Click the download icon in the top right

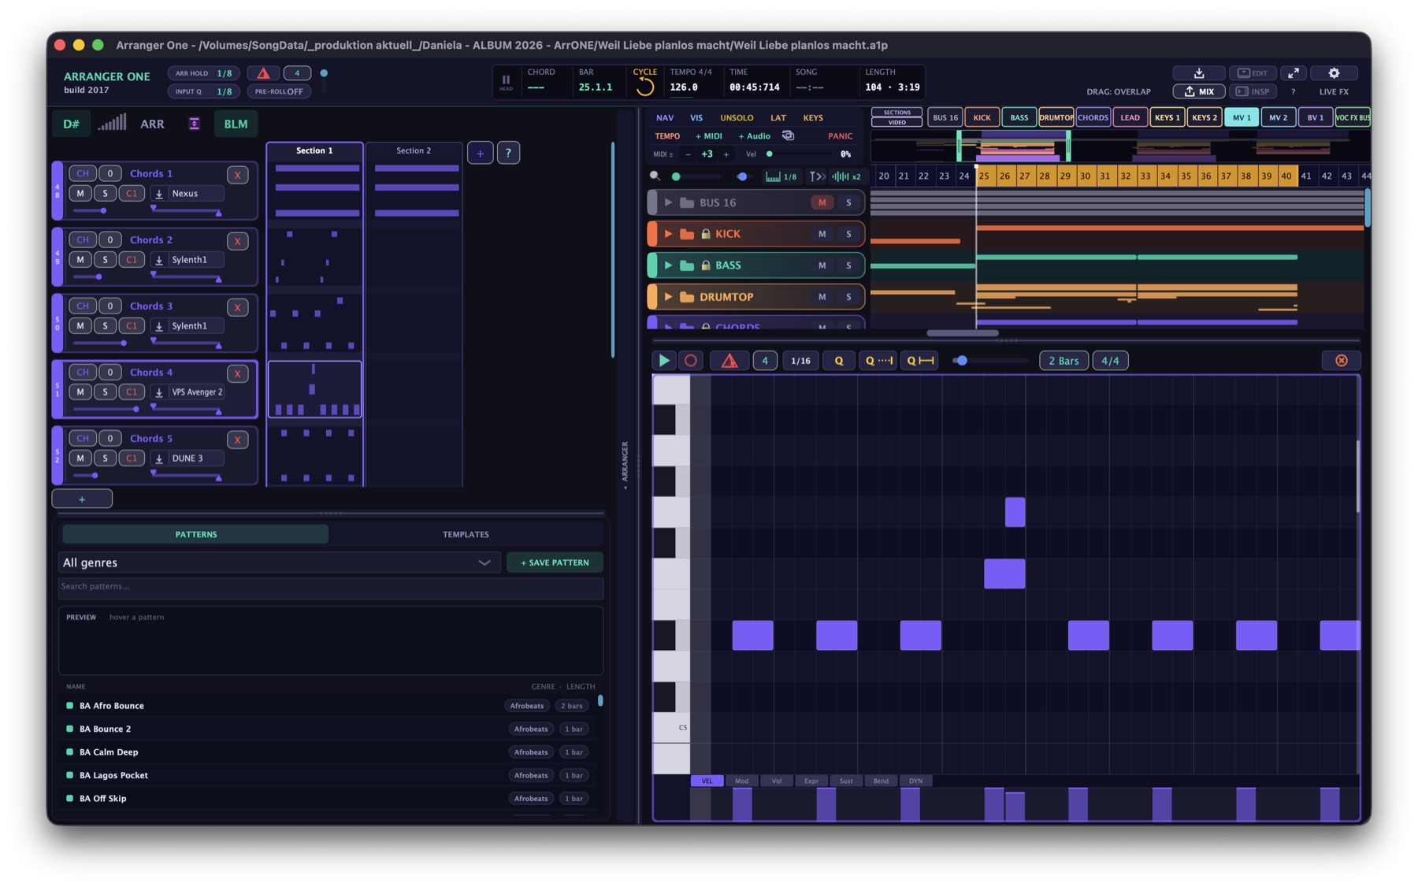point(1199,73)
